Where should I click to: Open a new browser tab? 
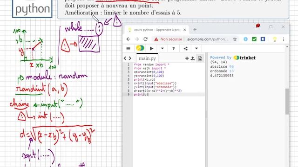point(195,30)
